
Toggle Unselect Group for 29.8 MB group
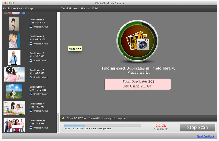31,128
